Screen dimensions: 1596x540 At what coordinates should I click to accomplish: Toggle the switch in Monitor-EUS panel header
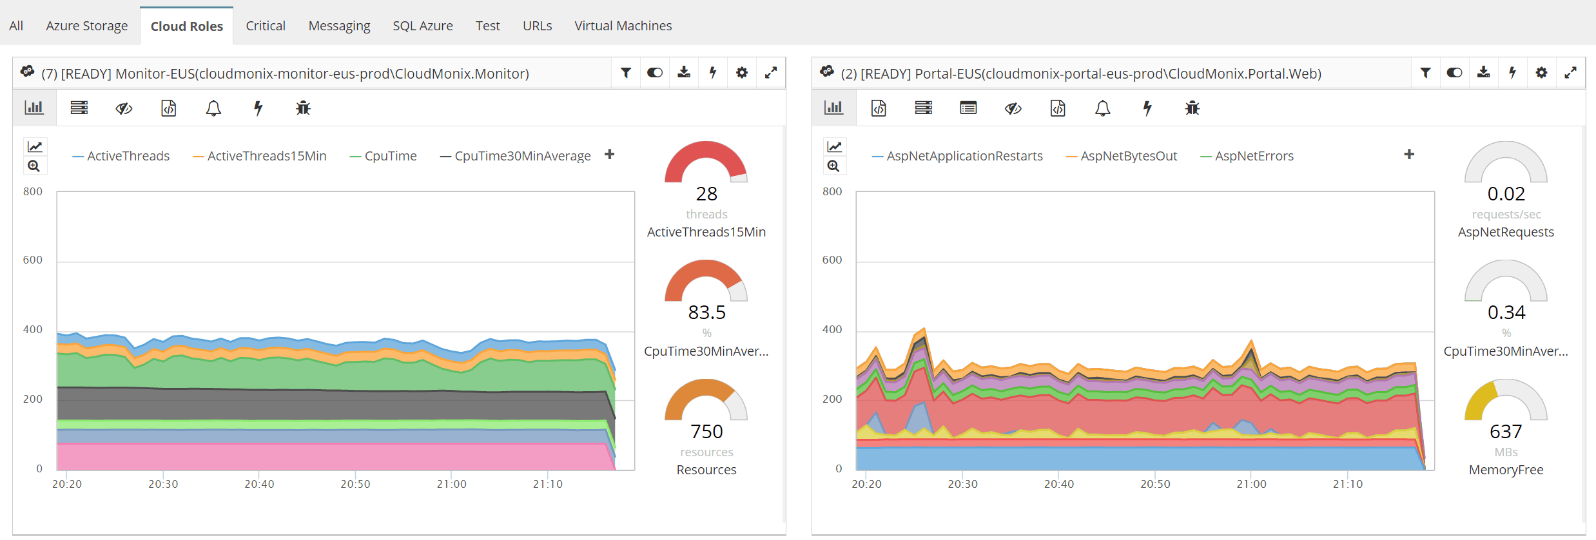[655, 73]
